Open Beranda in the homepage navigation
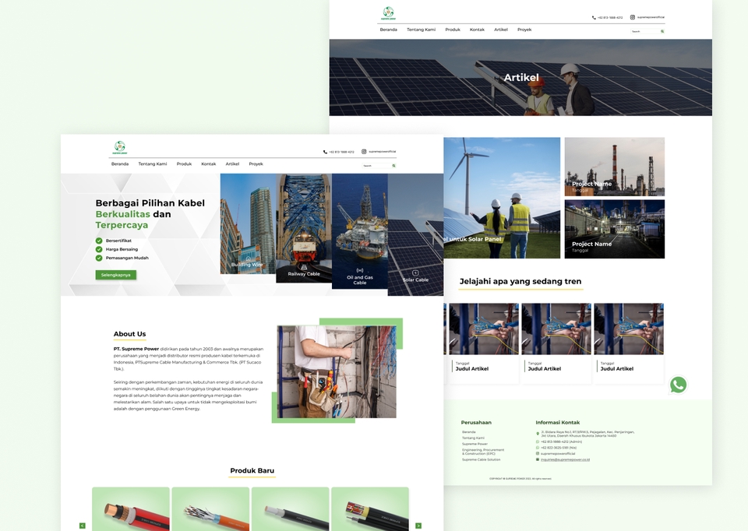The width and height of the screenshot is (748, 531). click(120, 164)
